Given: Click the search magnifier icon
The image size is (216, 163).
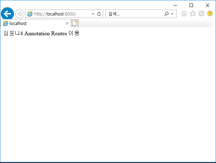Looking at the screenshot, I should [x=166, y=14].
